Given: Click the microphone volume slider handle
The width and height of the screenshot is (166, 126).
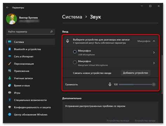Looking at the screenshot, I should point(154,84).
